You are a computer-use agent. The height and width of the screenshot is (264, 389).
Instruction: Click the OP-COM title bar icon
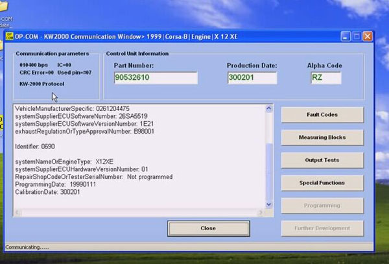point(10,36)
